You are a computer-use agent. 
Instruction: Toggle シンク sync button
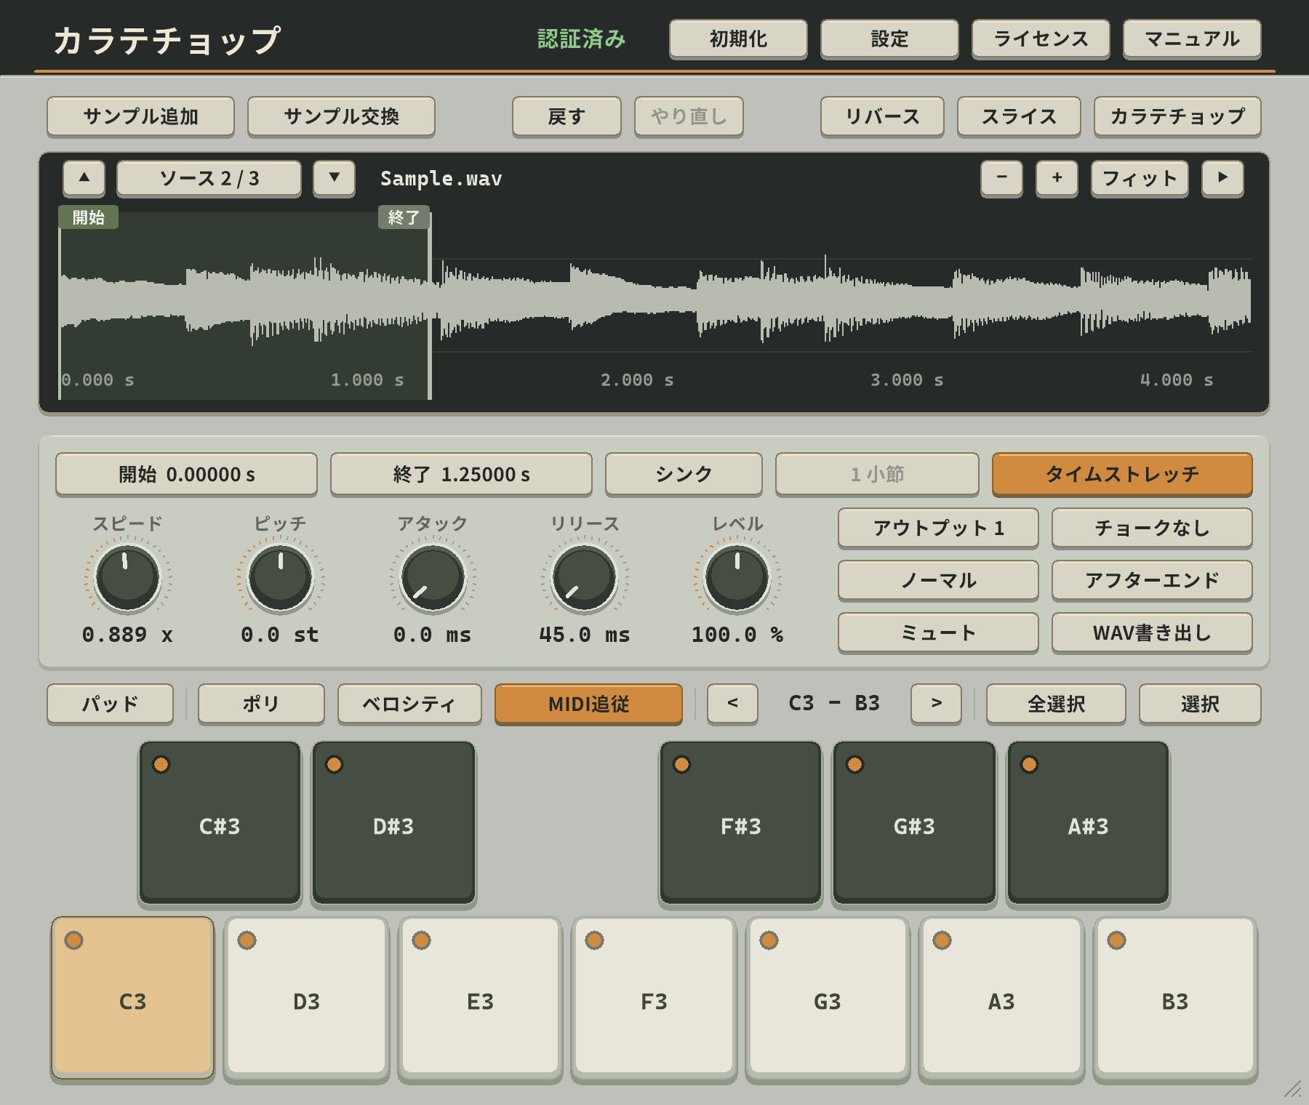pyautogui.click(x=684, y=474)
